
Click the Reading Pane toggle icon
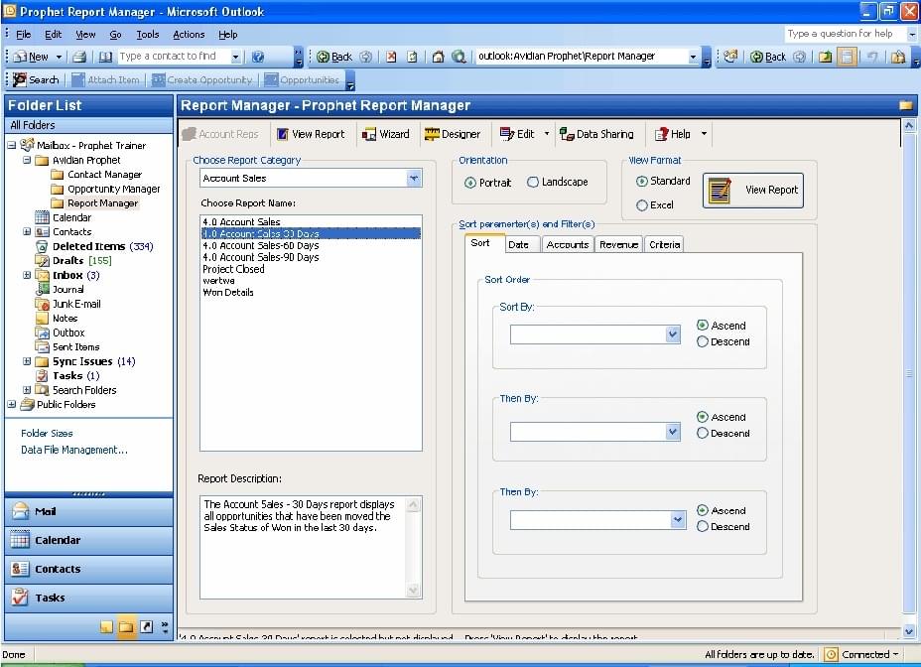coord(847,57)
